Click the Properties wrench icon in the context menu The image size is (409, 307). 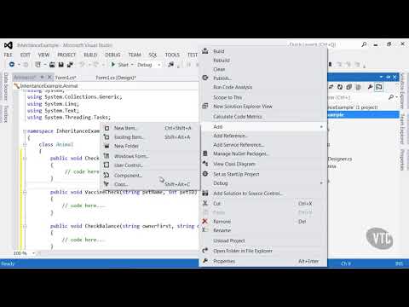click(x=205, y=261)
